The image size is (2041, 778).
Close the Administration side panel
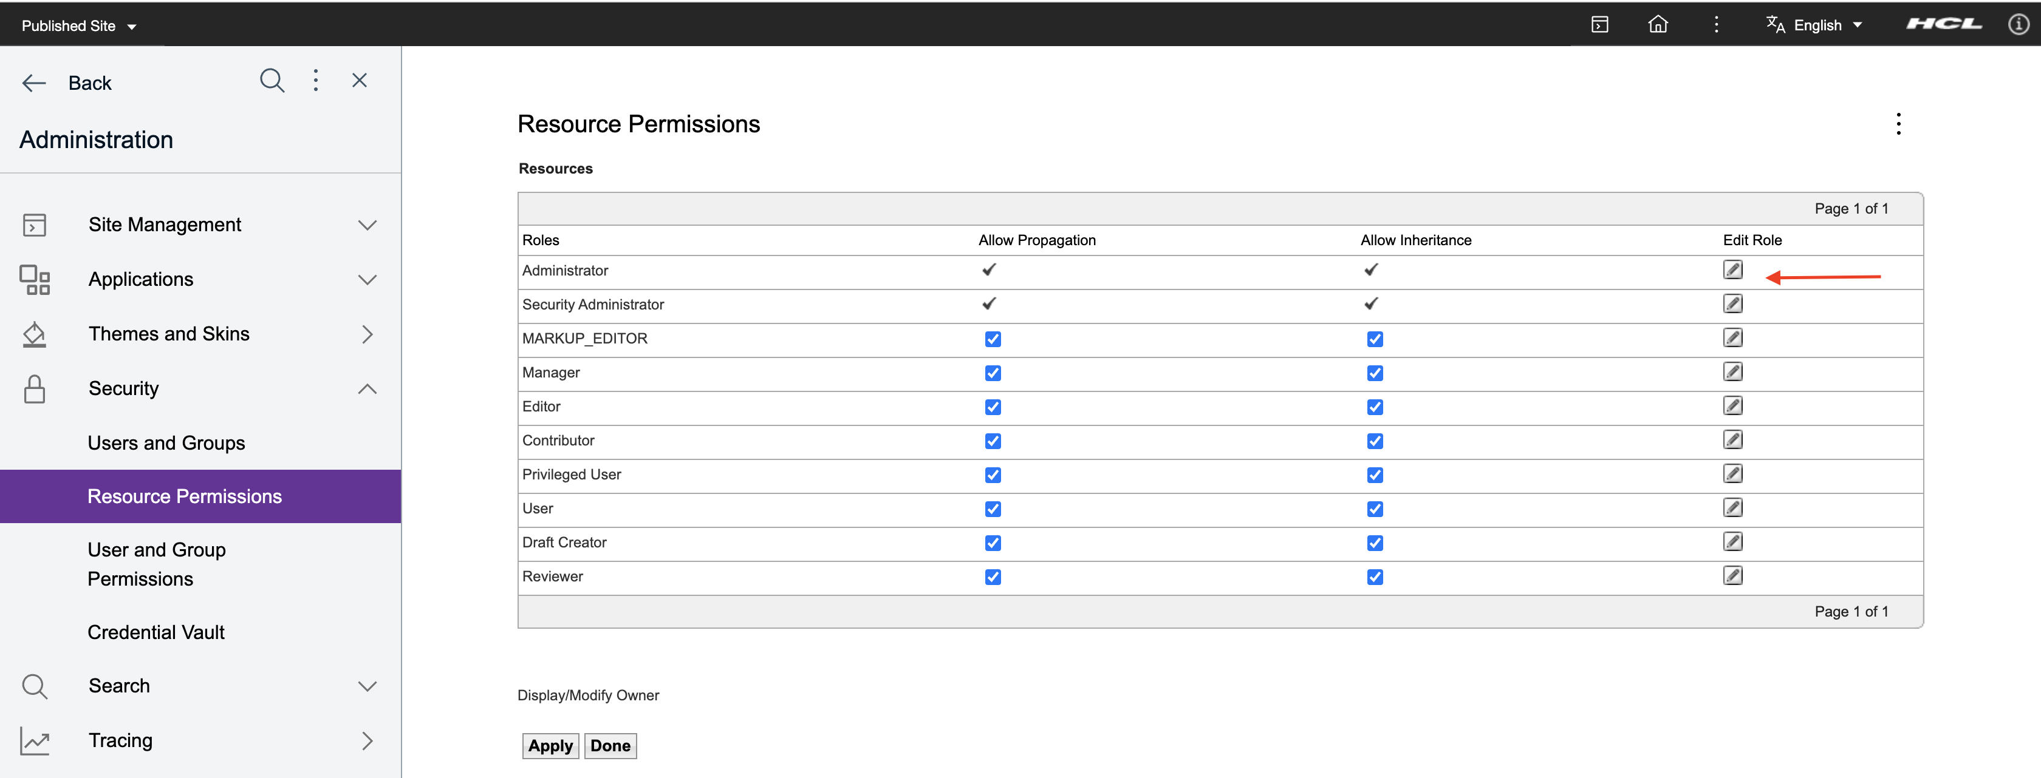point(360,81)
